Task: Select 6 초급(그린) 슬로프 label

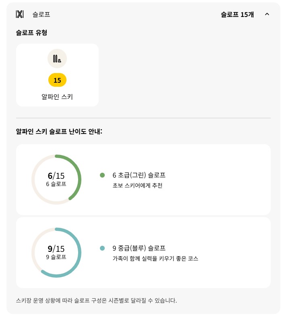Action: 139,175
